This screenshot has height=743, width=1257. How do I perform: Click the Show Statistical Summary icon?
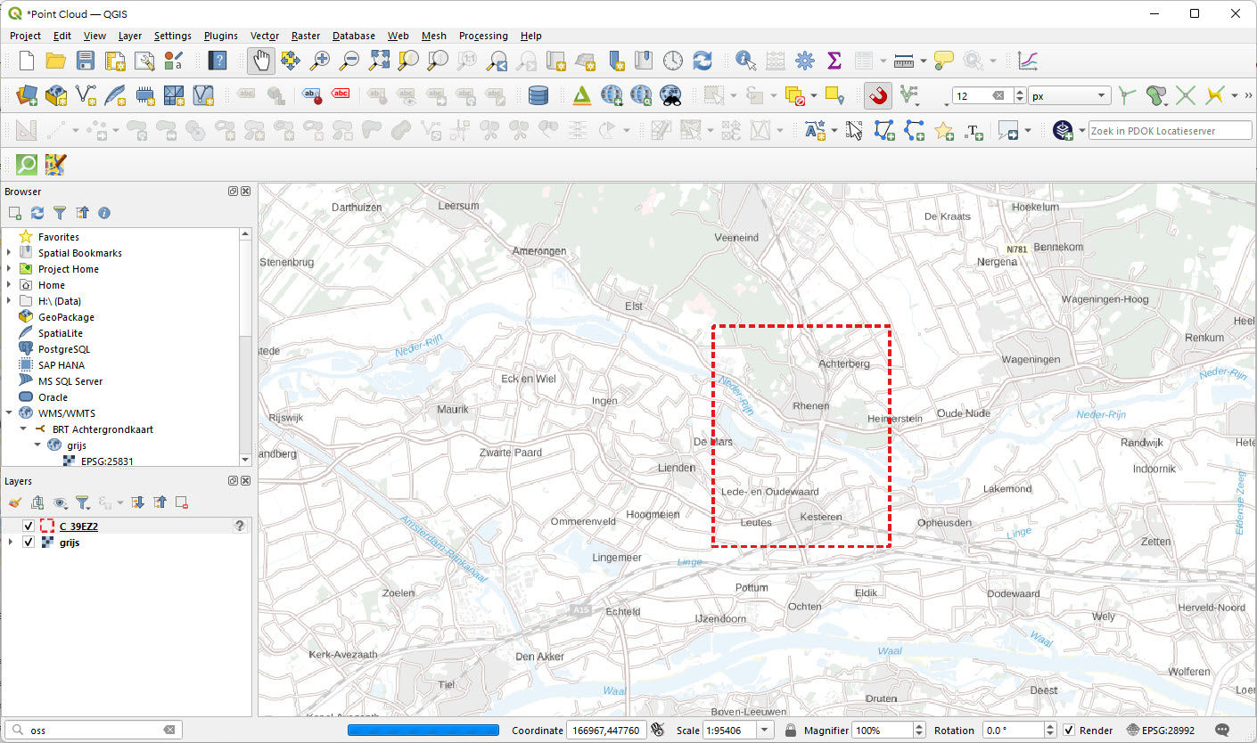point(834,60)
